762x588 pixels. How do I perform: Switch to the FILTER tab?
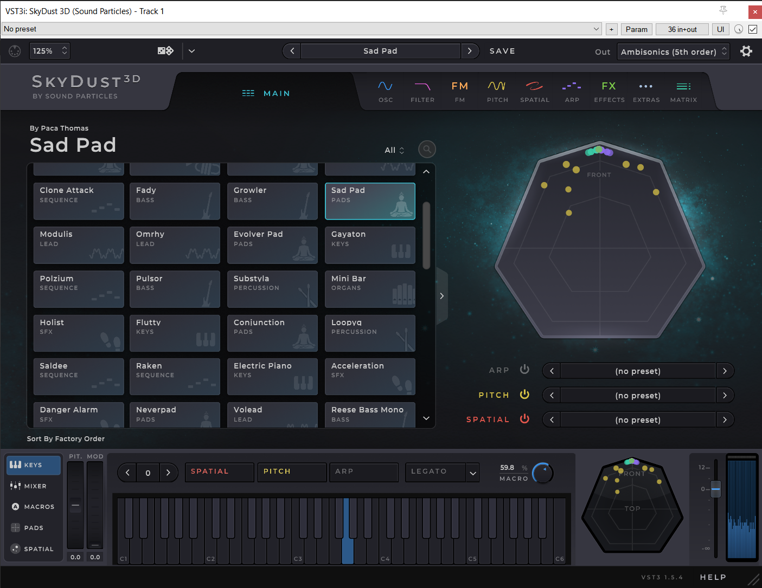422,91
